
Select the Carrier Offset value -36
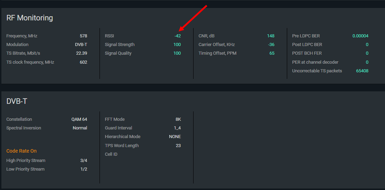tap(271, 45)
